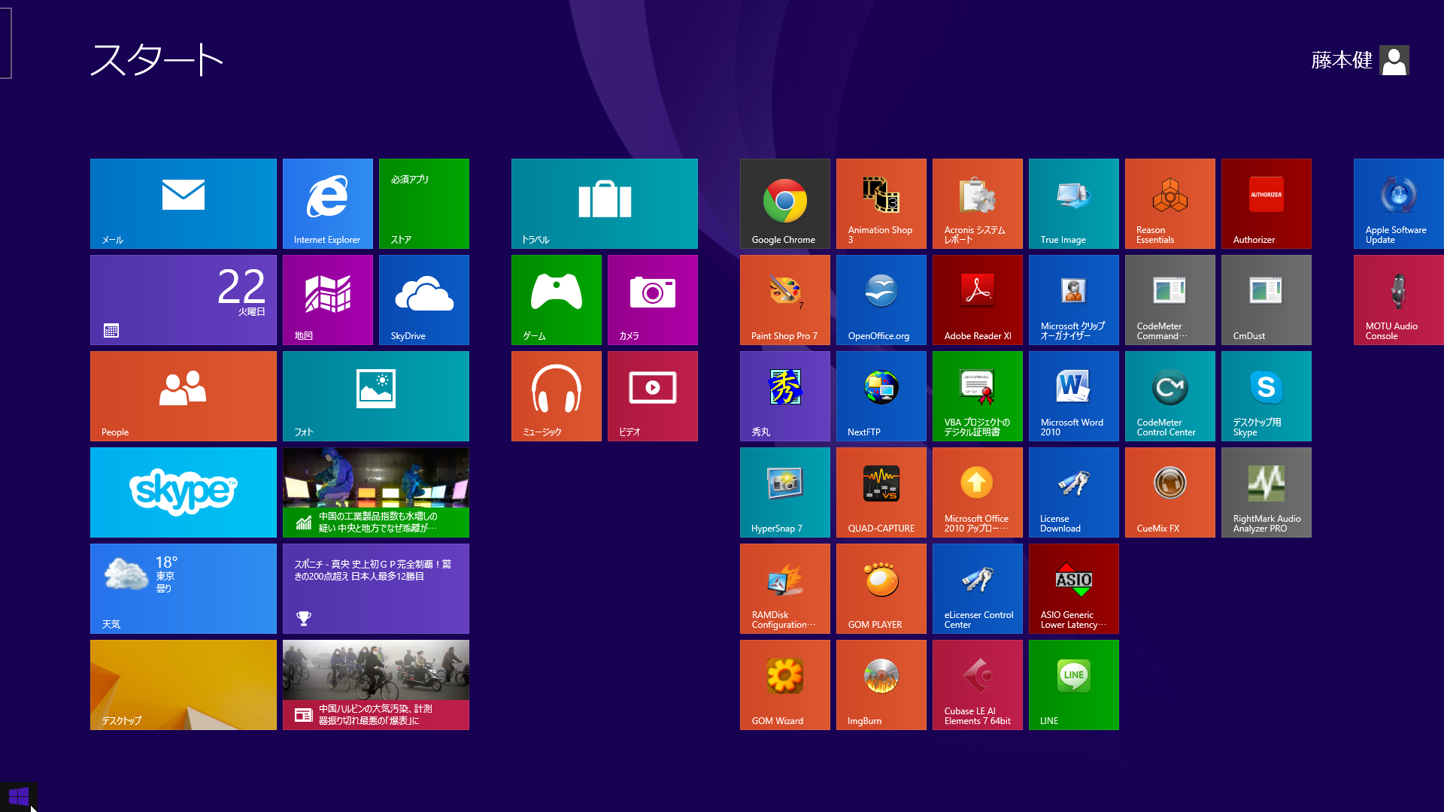
Task: Open the メール (Mail) tile
Action: click(184, 204)
